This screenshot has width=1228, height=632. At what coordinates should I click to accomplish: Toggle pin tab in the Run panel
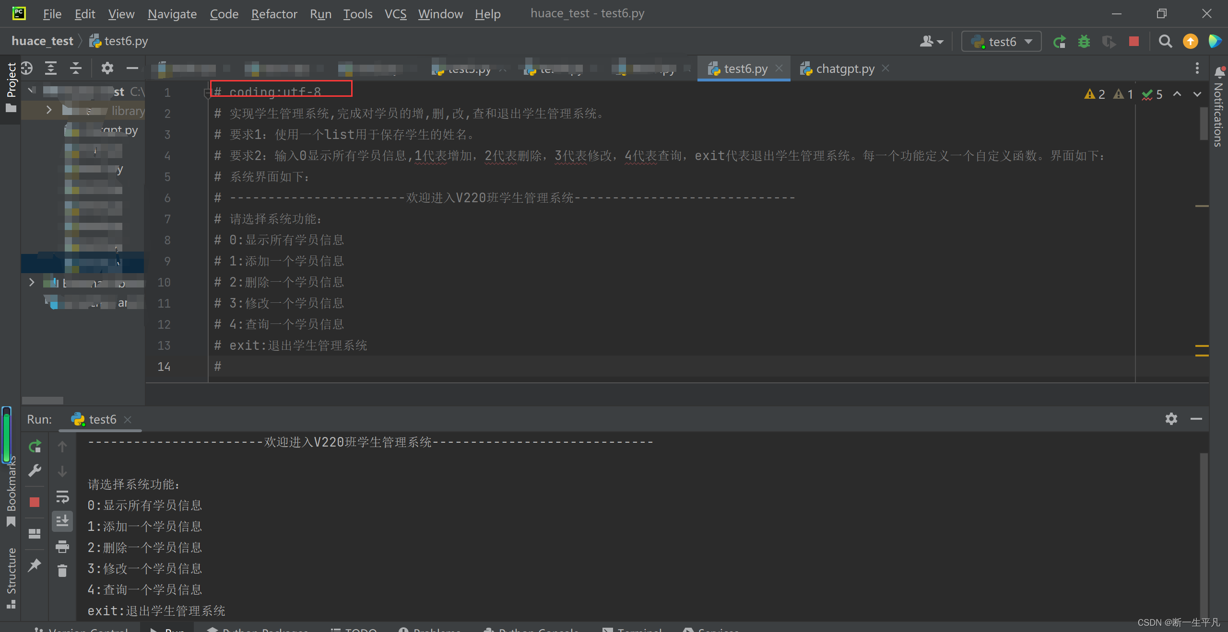pos(35,565)
